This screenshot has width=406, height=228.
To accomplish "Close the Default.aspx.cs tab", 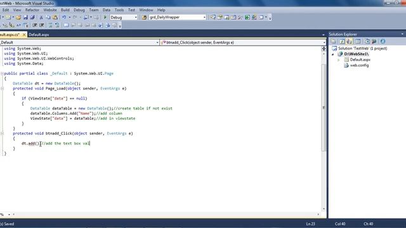I will click(24, 35).
